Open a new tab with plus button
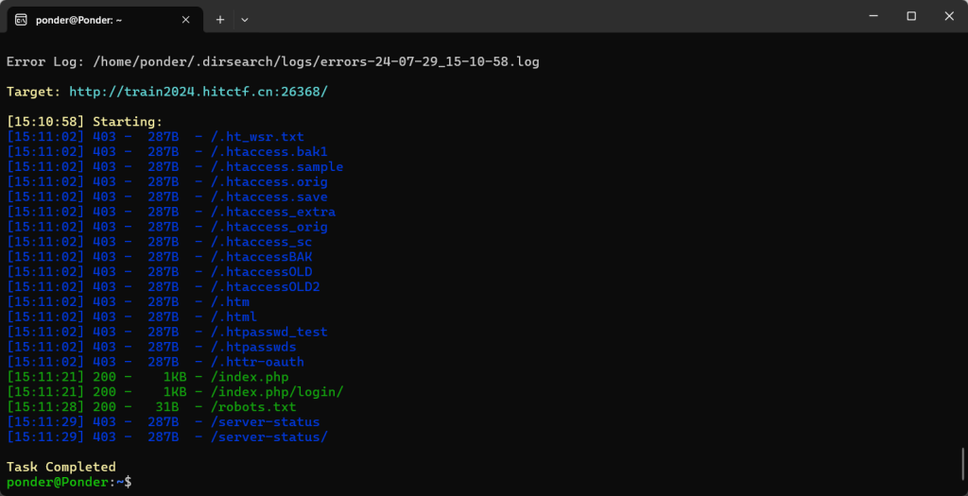 (x=220, y=19)
